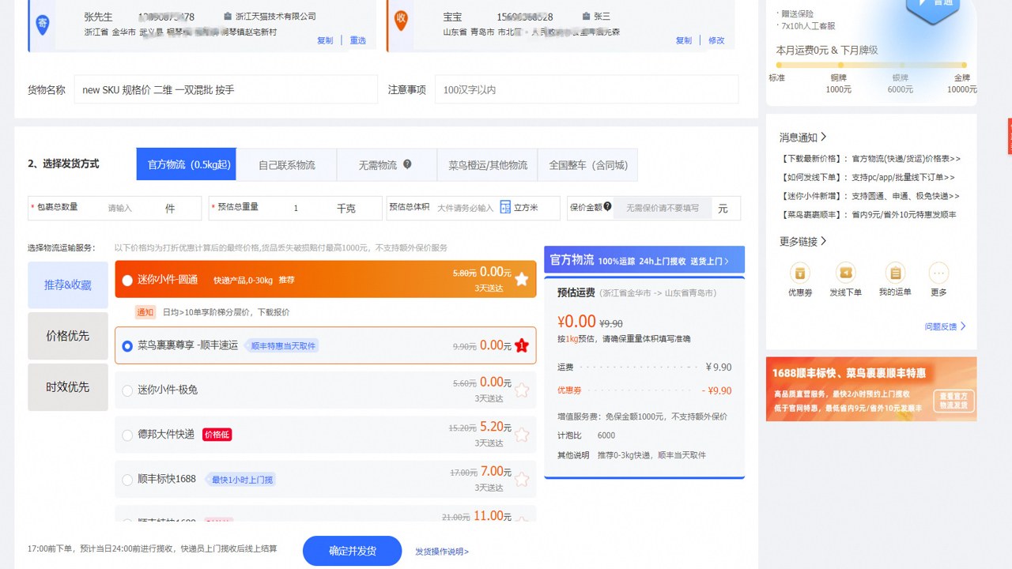Open the 优惠券 coupon icon

[800, 273]
